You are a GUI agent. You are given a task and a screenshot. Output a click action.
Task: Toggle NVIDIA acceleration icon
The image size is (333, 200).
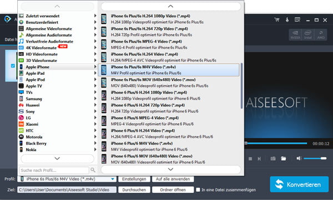(295, 35)
